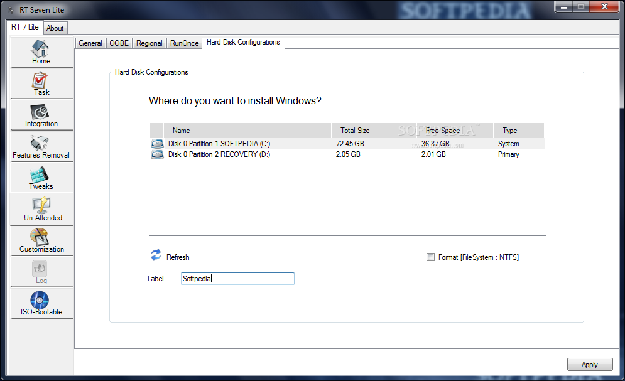Open Features Removal section
Image resolution: width=625 pixels, height=381 pixels.
point(41,146)
